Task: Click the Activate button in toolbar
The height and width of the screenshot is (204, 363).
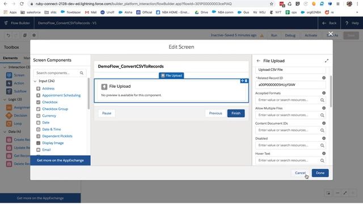Action: coord(311,35)
